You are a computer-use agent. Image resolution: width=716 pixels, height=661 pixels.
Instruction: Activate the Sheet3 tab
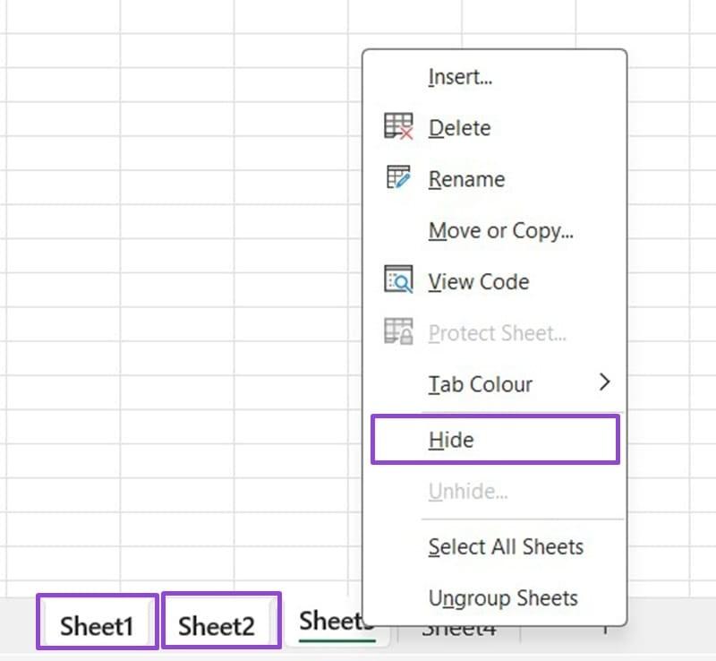coord(329,622)
